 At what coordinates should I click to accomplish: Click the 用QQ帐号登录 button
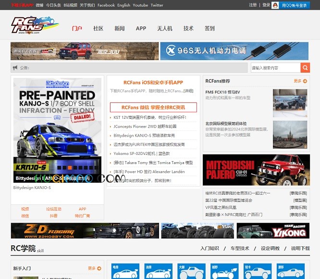pyautogui.click(x=294, y=5)
